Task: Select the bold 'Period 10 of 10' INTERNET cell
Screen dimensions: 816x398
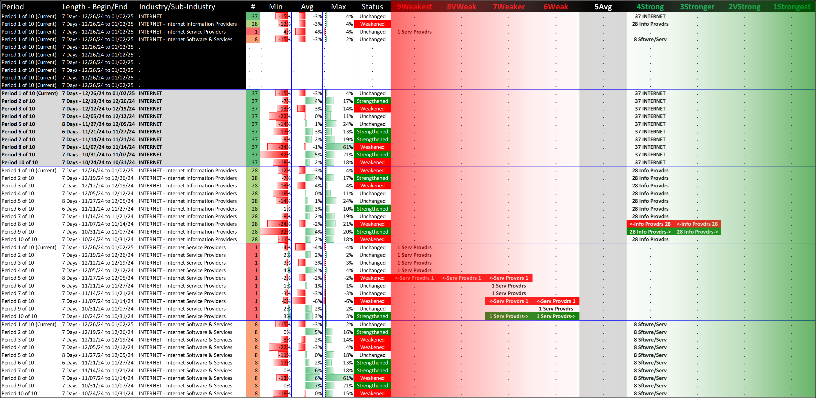Action: click(x=20, y=162)
